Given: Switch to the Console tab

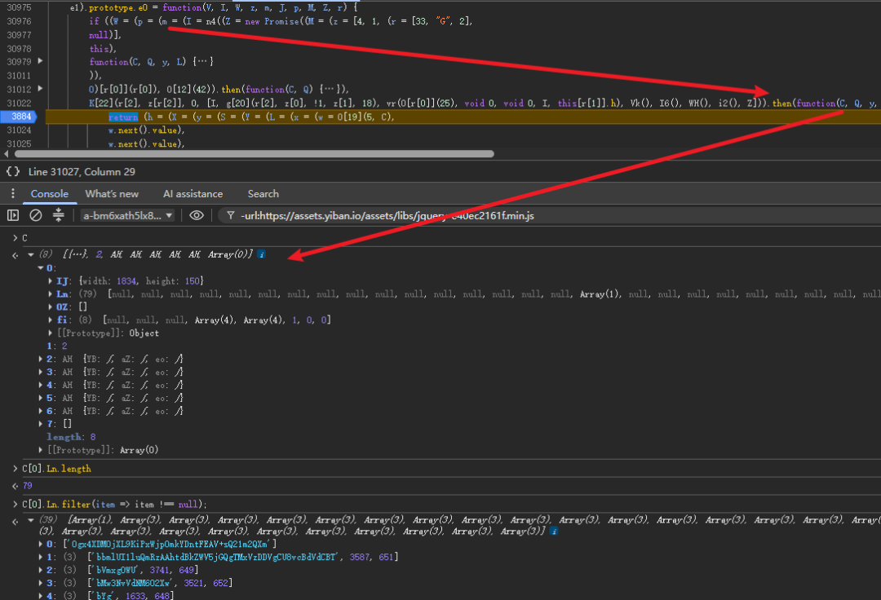Looking at the screenshot, I should [50, 194].
